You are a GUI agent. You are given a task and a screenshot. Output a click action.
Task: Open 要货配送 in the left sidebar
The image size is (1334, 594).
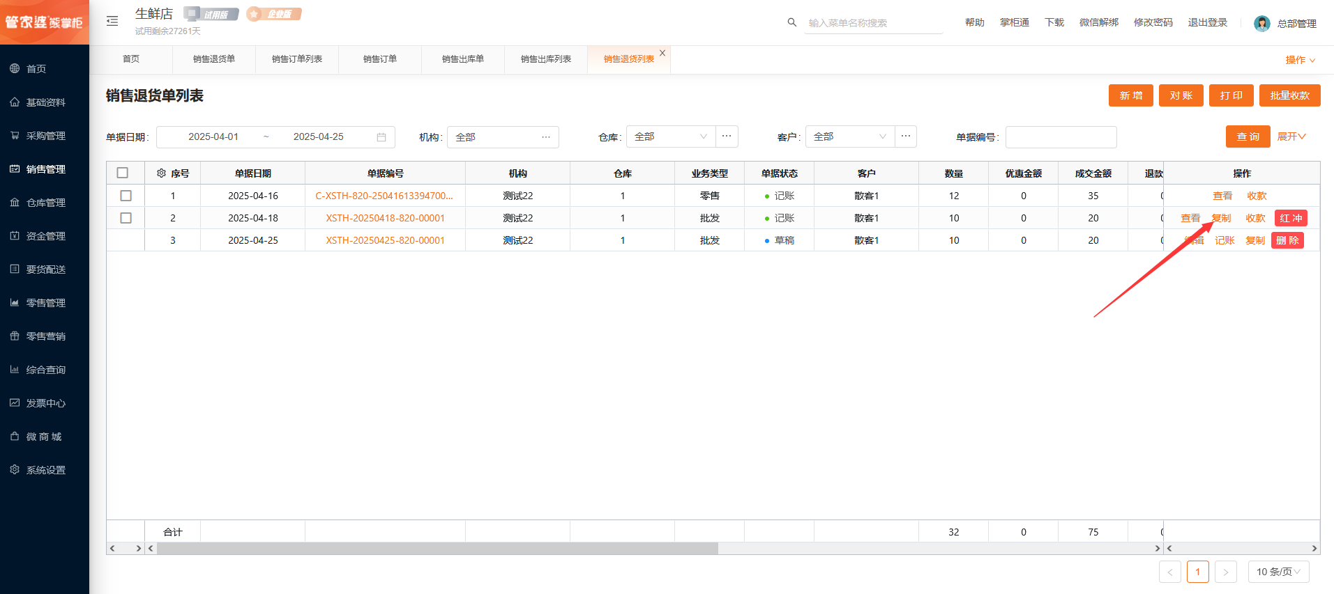click(x=45, y=269)
